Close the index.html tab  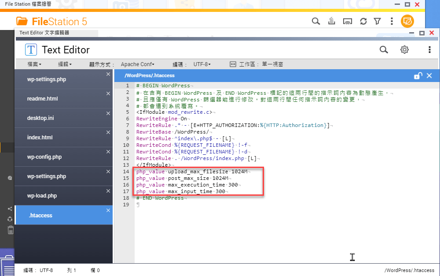tap(108, 132)
